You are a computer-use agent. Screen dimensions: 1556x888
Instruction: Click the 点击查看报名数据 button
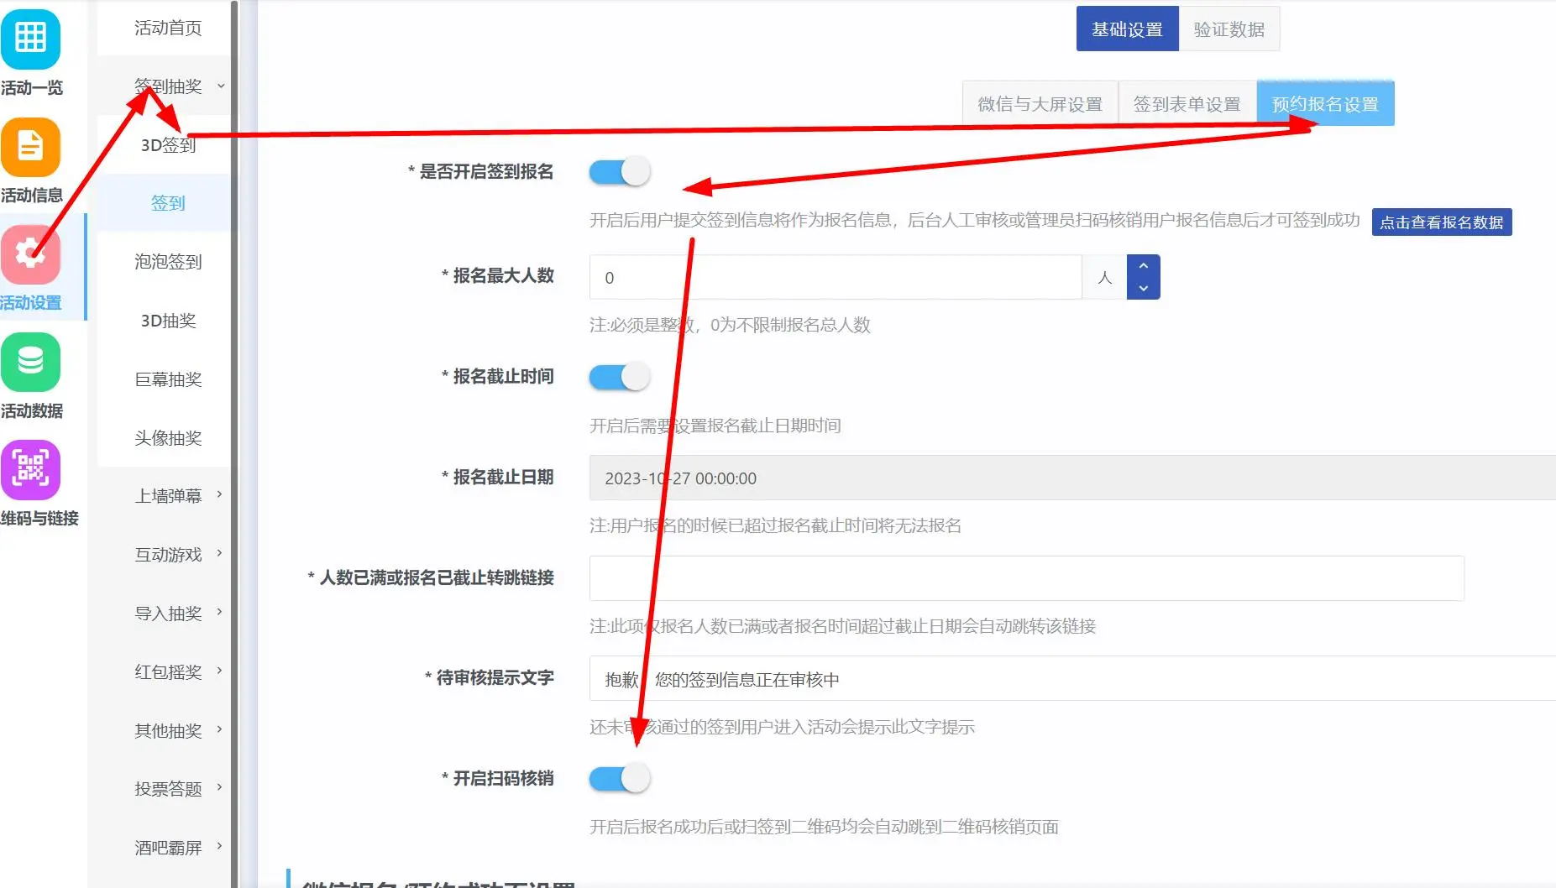click(1441, 222)
